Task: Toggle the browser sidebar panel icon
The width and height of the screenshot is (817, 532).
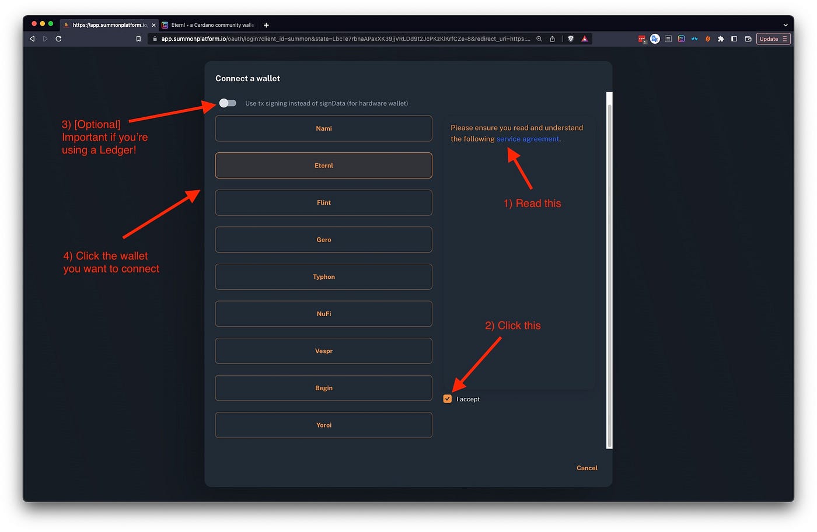Action: 734,39
